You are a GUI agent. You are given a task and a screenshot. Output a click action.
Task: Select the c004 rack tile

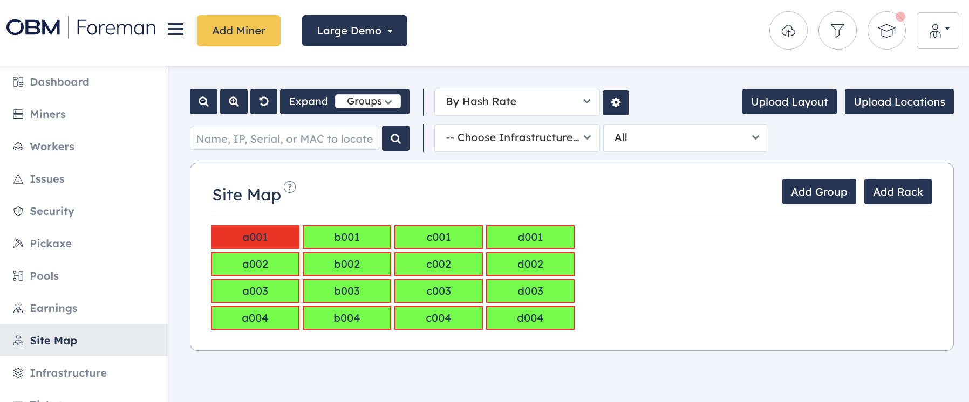(439, 318)
